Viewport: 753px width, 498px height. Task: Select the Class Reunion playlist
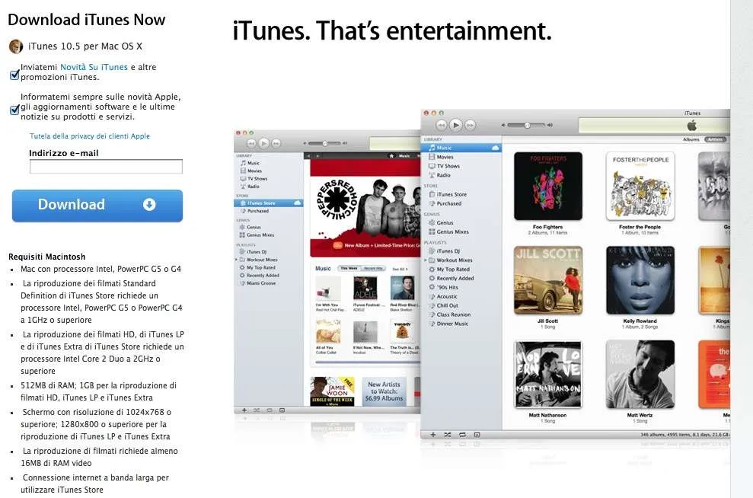point(453,315)
